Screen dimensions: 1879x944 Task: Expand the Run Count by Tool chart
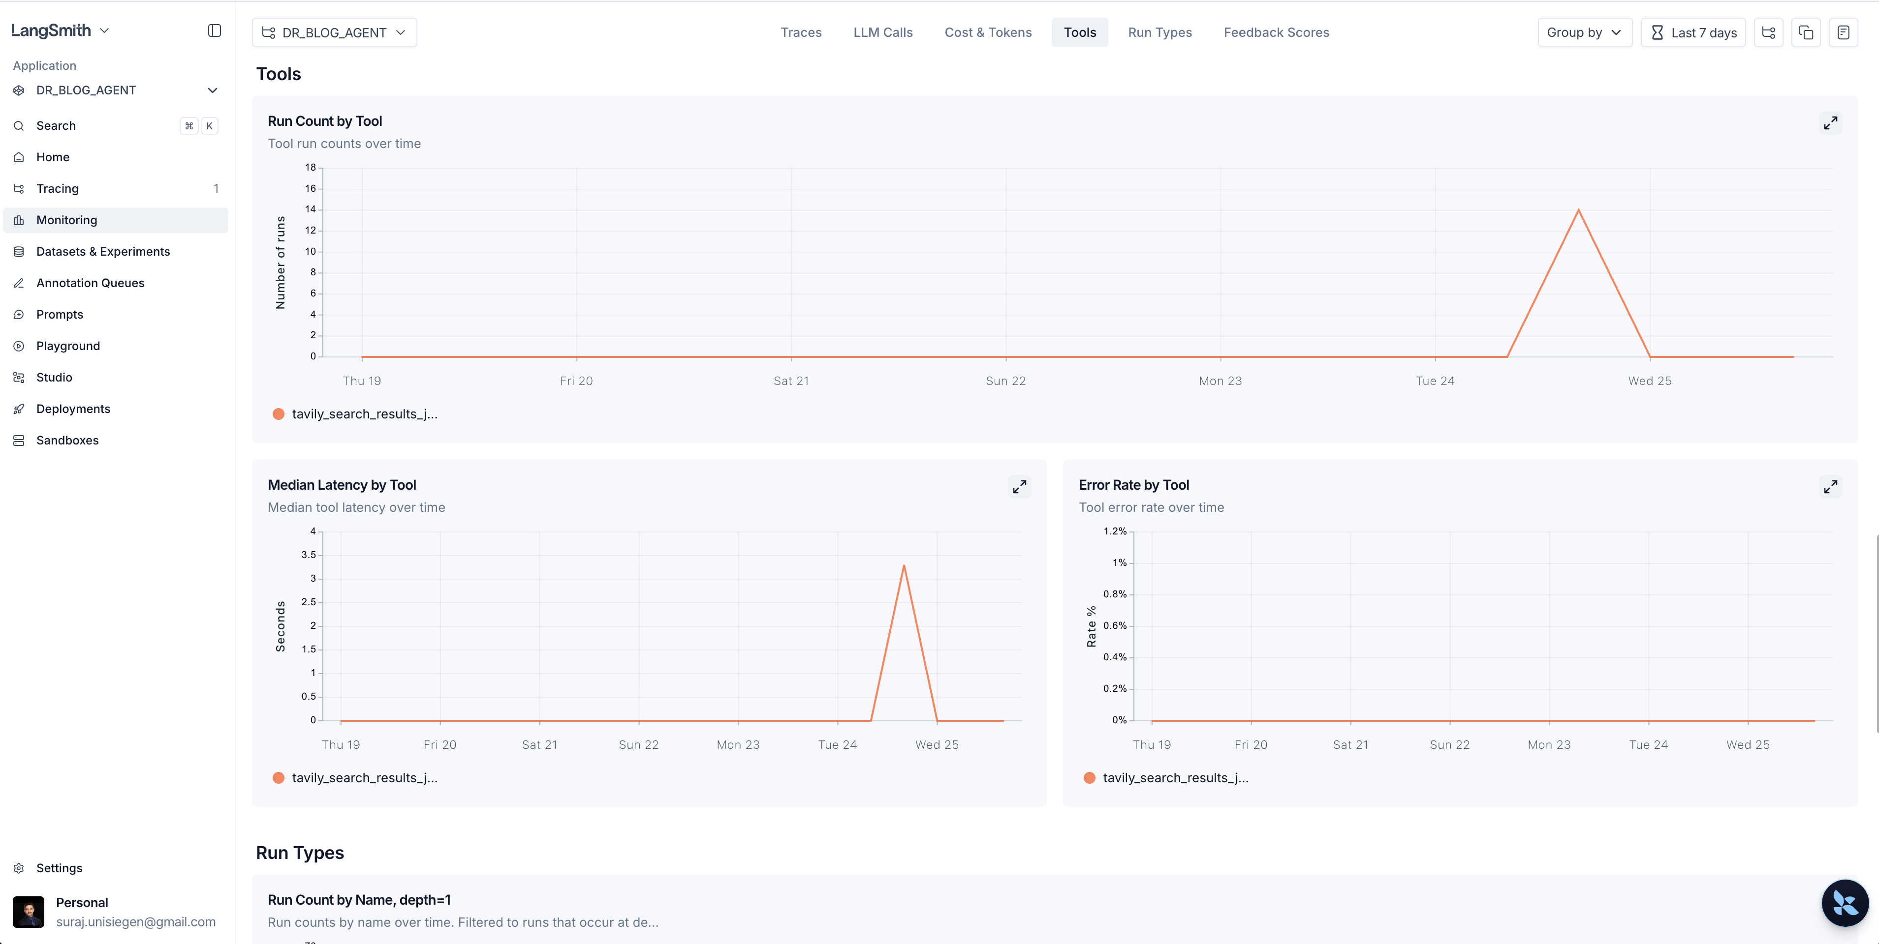click(x=1830, y=123)
